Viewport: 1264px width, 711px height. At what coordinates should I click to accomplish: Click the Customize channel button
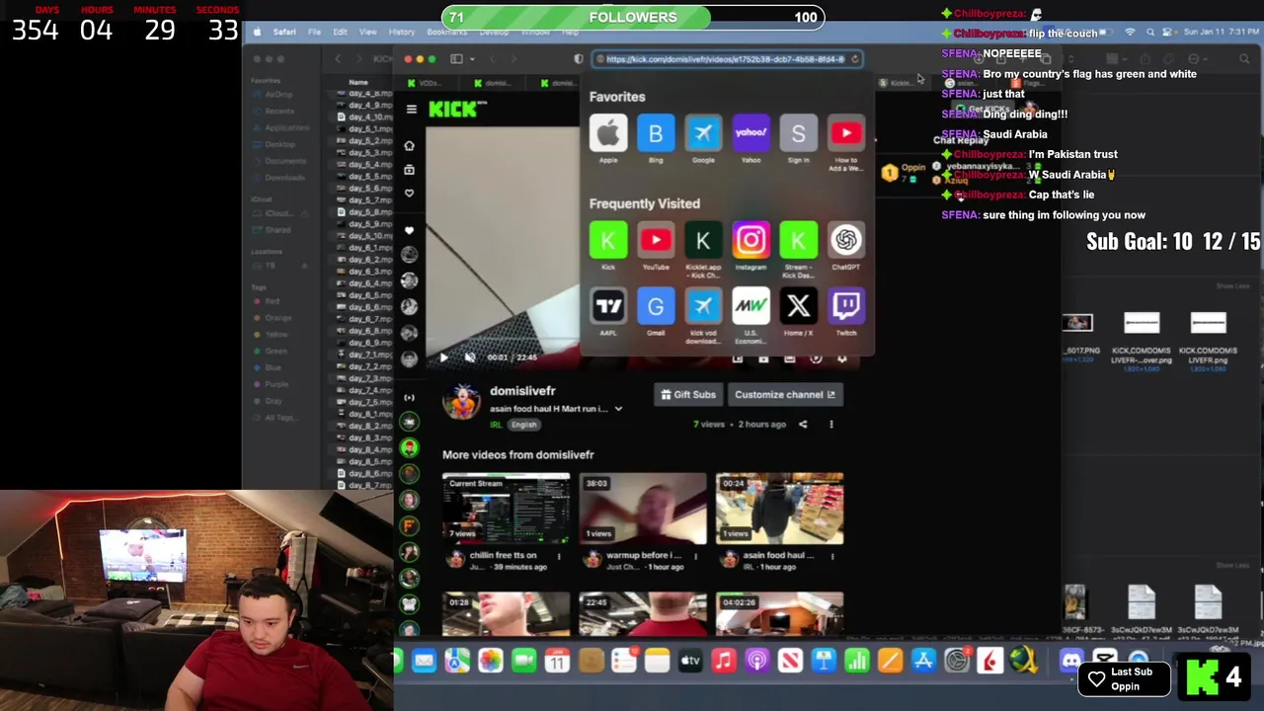[x=784, y=395]
